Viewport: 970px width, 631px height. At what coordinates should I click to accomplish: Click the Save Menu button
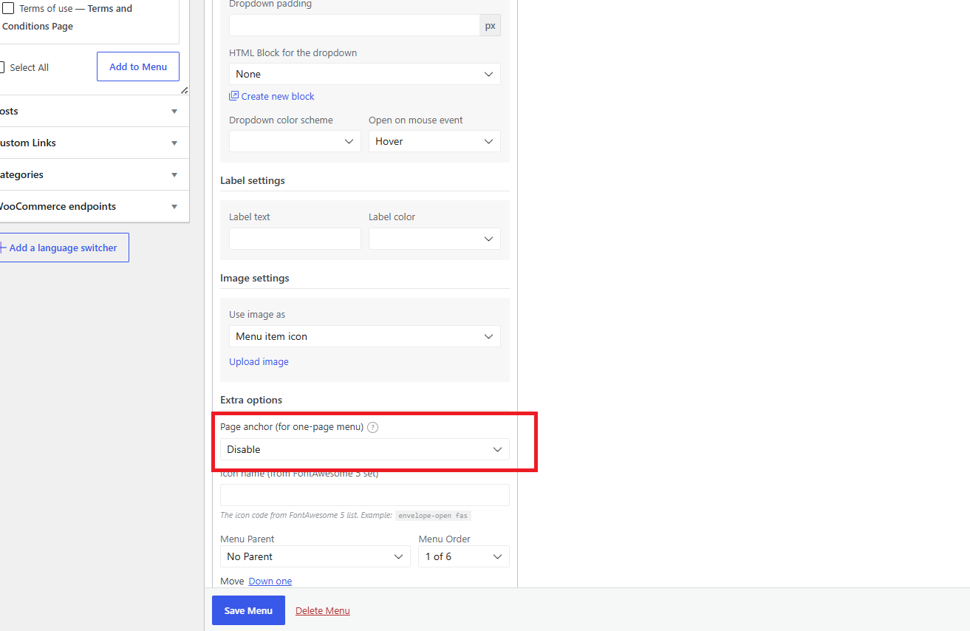248,610
